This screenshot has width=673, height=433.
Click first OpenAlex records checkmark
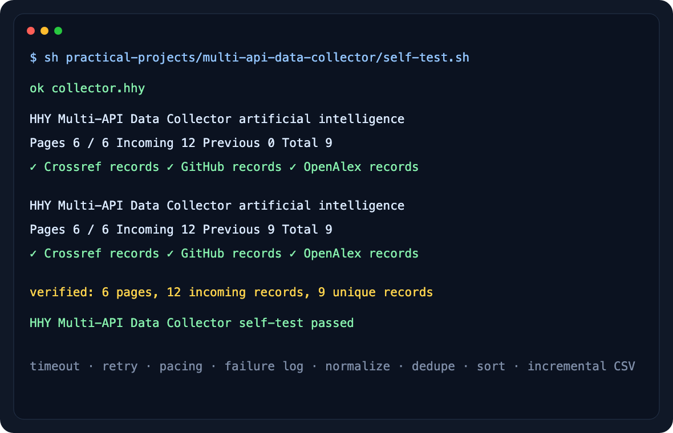pos(293,167)
